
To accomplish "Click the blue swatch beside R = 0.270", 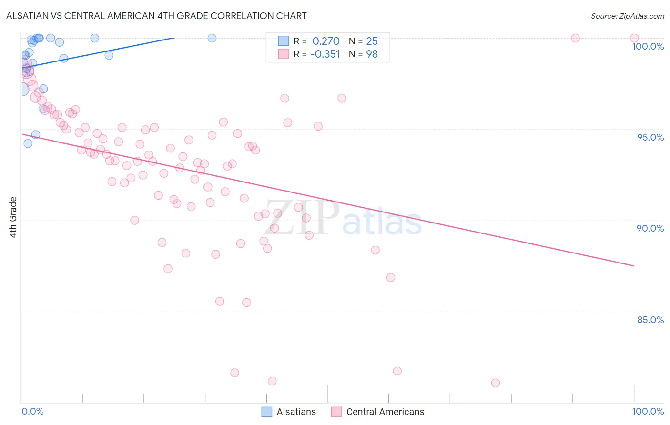I will pos(284,41).
